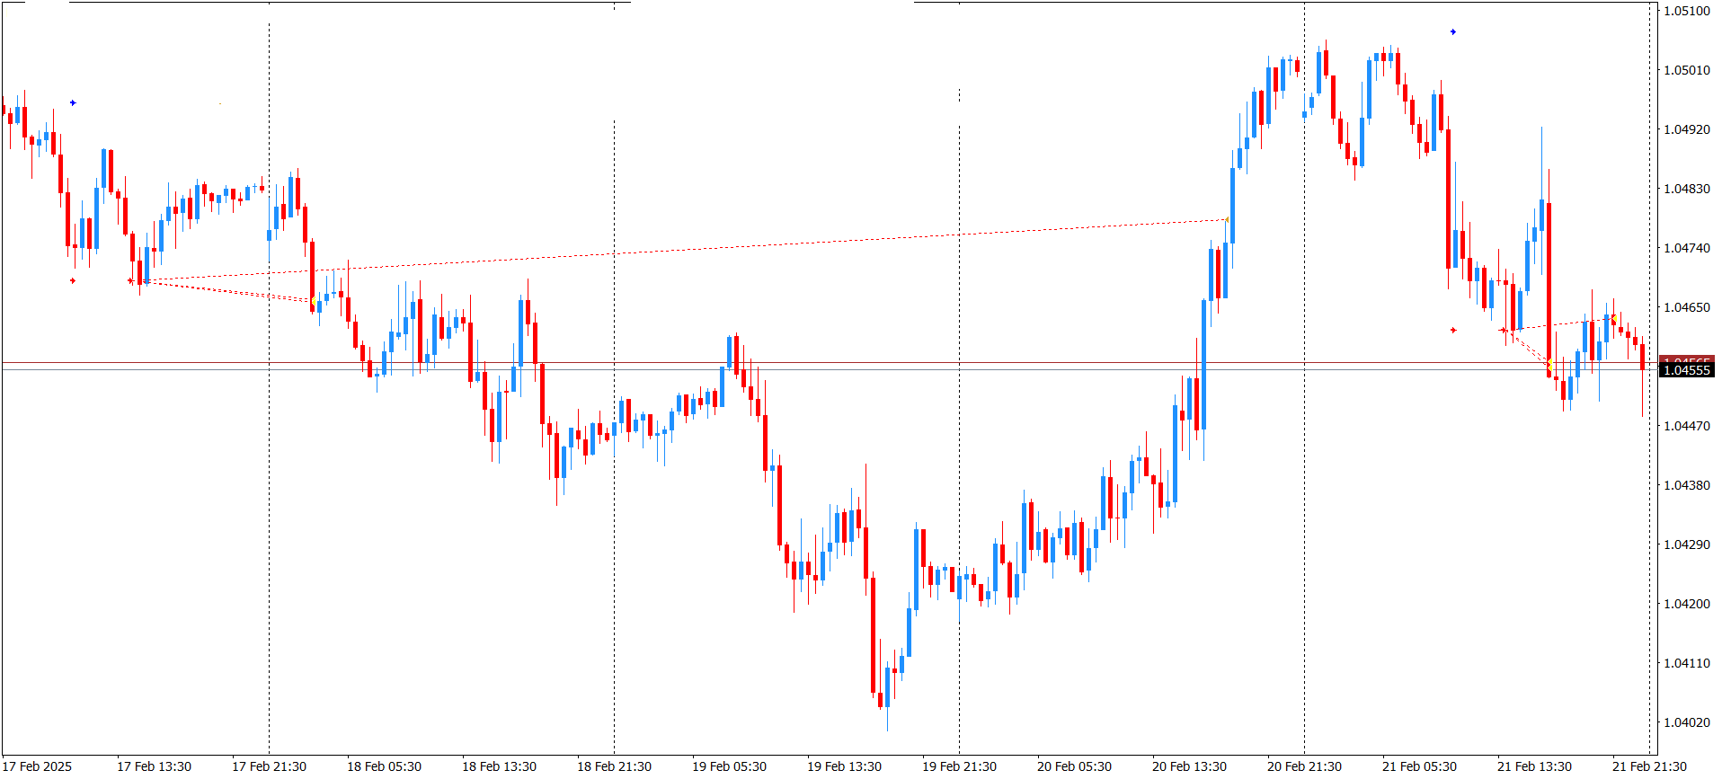This screenshot has width=1722, height=779.
Task: Click the 20 Feb 21:30 time label
Action: pos(1304,766)
